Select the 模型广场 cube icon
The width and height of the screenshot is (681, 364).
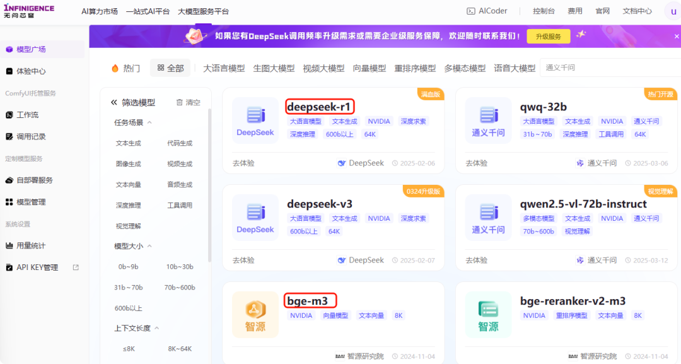click(9, 49)
